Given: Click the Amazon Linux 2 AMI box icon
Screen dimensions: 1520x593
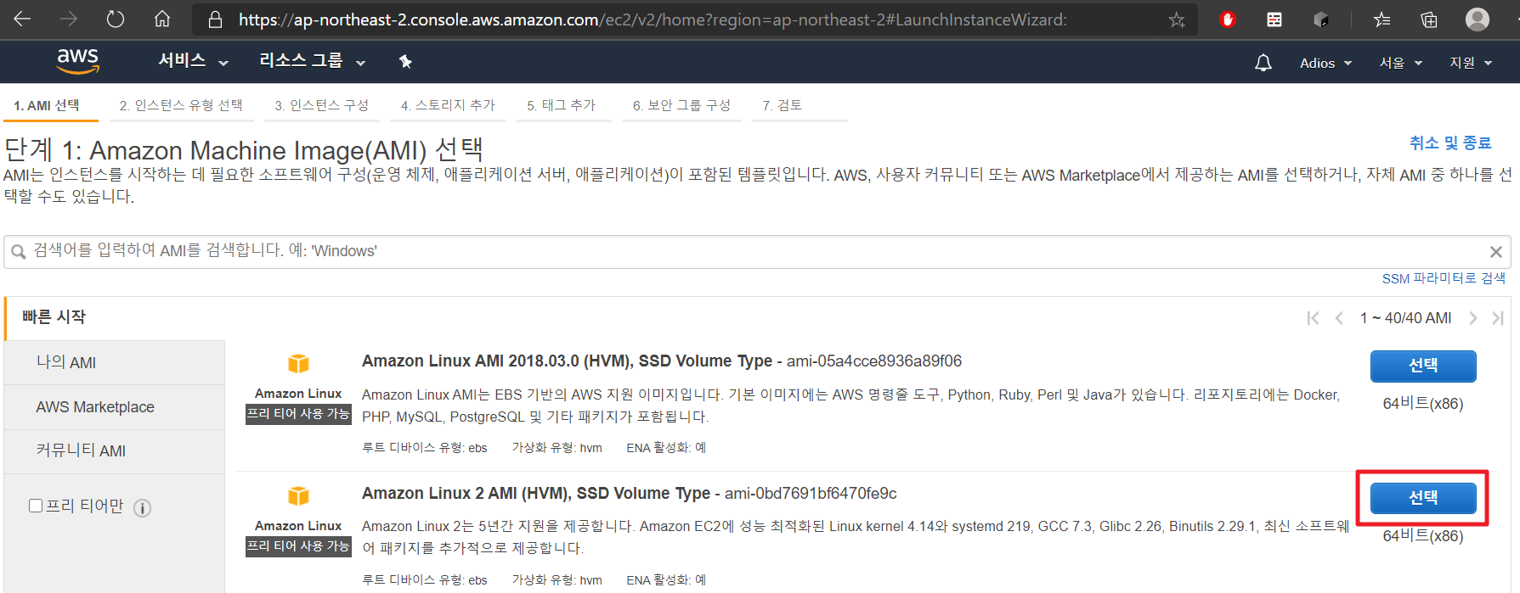Looking at the screenshot, I should [x=298, y=495].
